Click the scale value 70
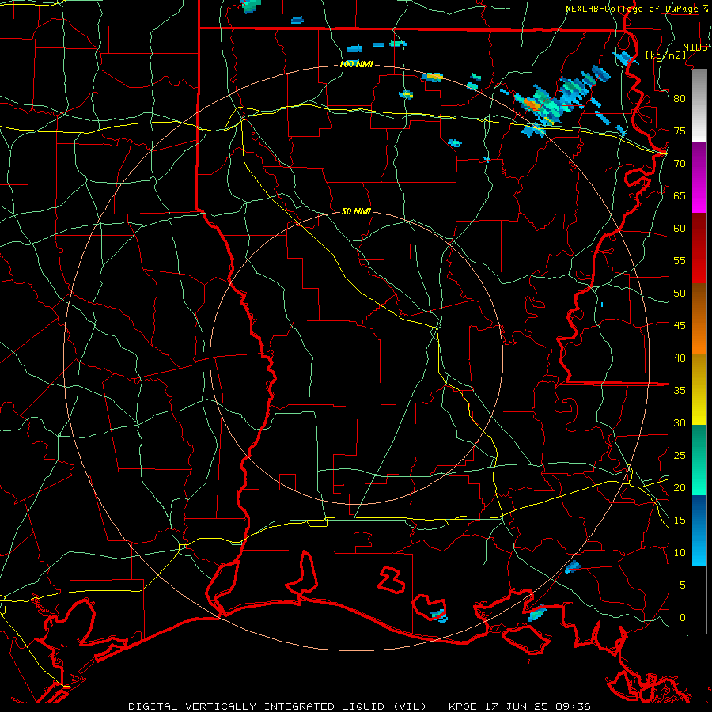712x712 pixels. pyautogui.click(x=680, y=164)
